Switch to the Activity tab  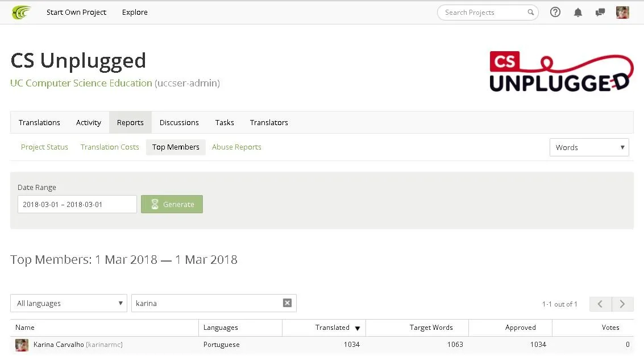(88, 122)
